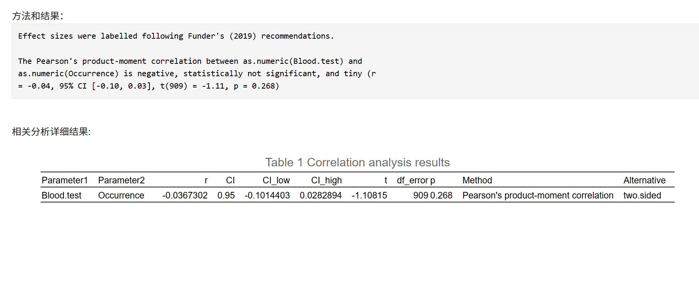Click the Parameter2 column header

click(x=121, y=180)
